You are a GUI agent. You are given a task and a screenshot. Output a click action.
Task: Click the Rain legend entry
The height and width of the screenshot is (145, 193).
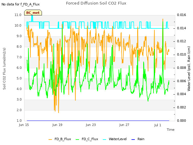click(x=138, y=139)
